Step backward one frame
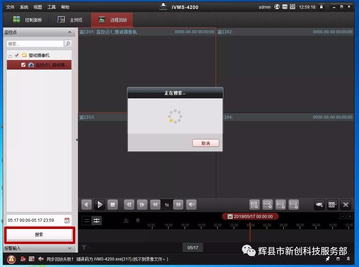The height and width of the screenshot is (267, 359). click(129, 205)
